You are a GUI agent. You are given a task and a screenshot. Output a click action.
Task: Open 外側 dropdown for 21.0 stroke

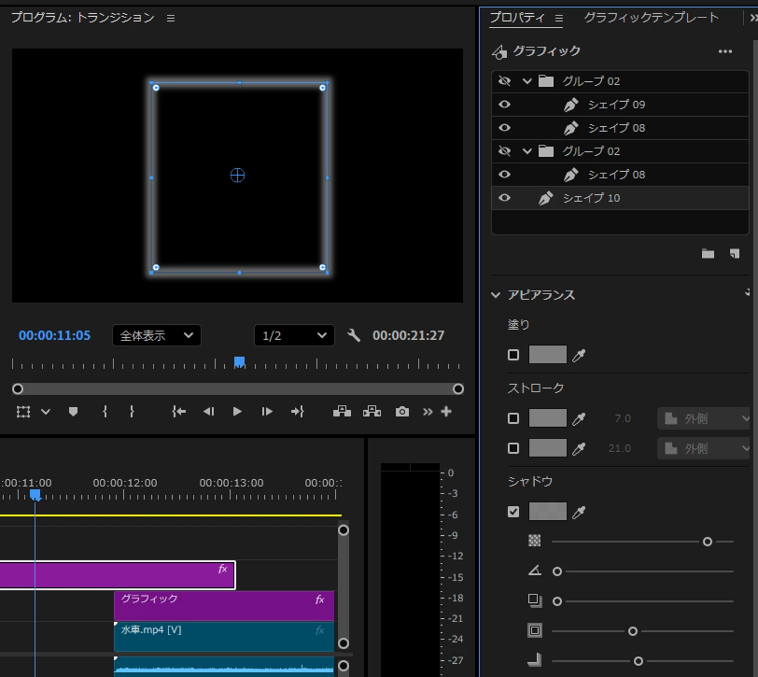(x=704, y=449)
